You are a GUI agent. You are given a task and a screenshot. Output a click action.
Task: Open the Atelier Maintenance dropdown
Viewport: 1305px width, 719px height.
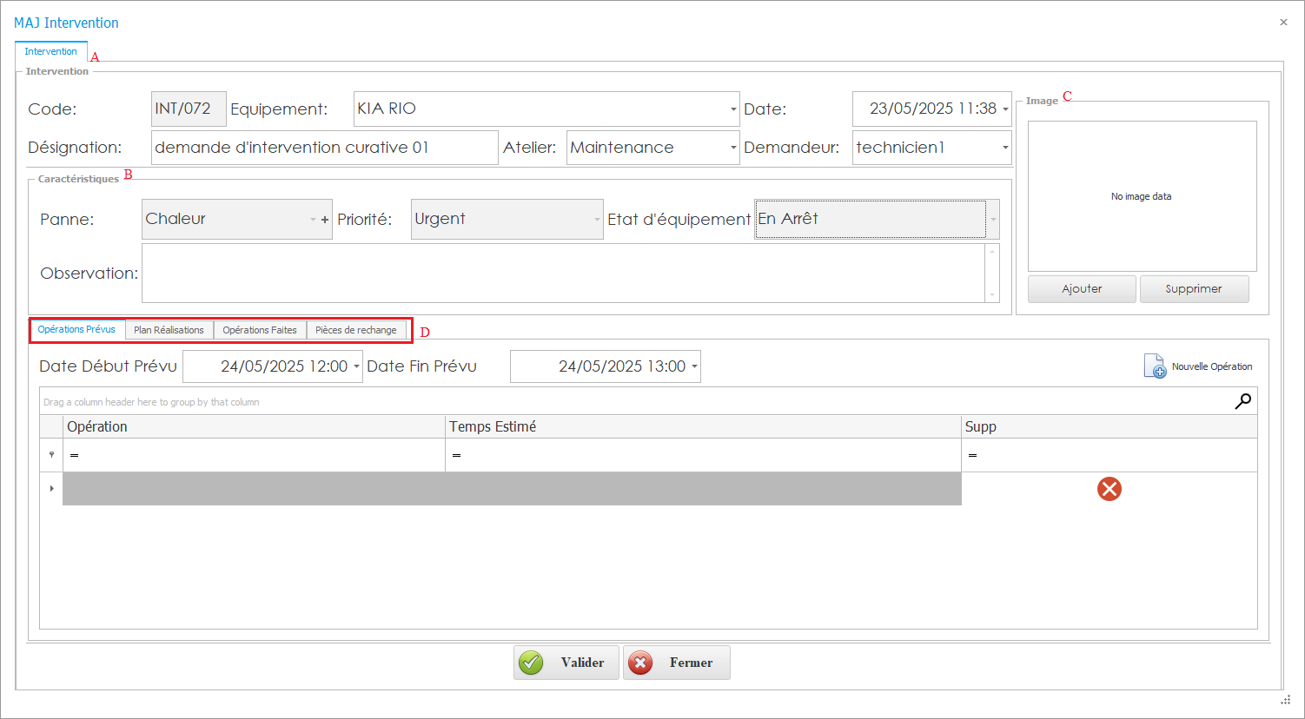click(733, 148)
